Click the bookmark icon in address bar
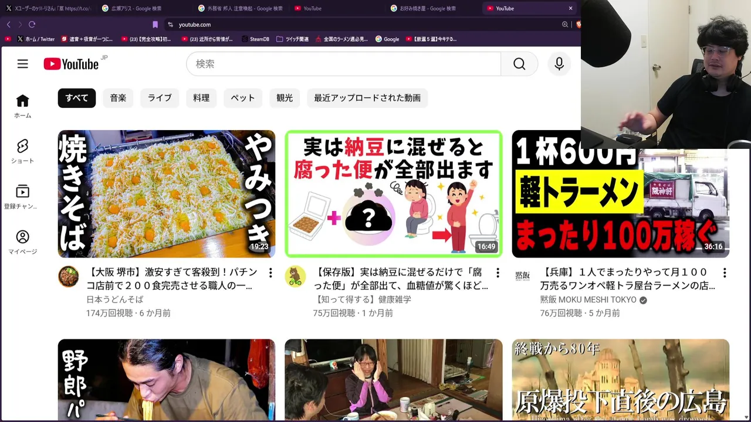Screen dimensions: 751x422 [x=155, y=25]
